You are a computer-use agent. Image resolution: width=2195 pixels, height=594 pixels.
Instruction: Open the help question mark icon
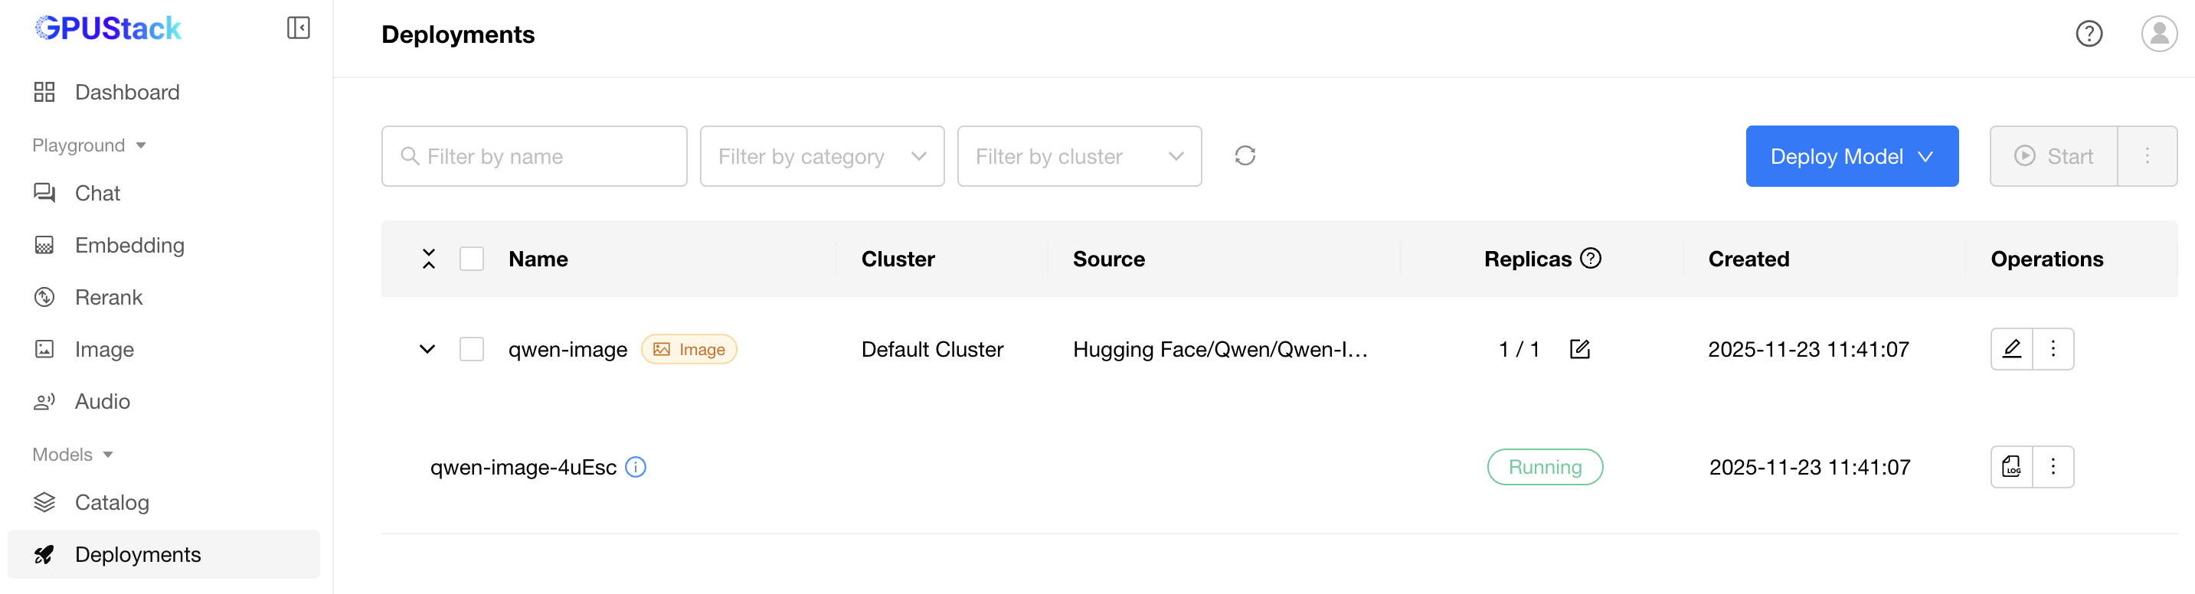coord(2089,34)
